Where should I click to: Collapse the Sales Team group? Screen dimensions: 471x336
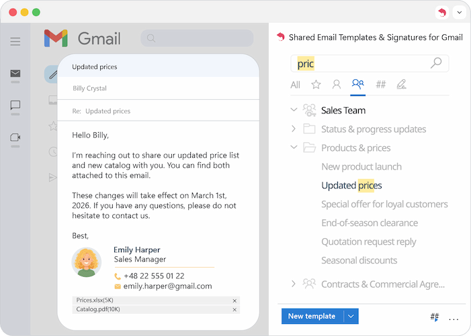click(x=294, y=110)
